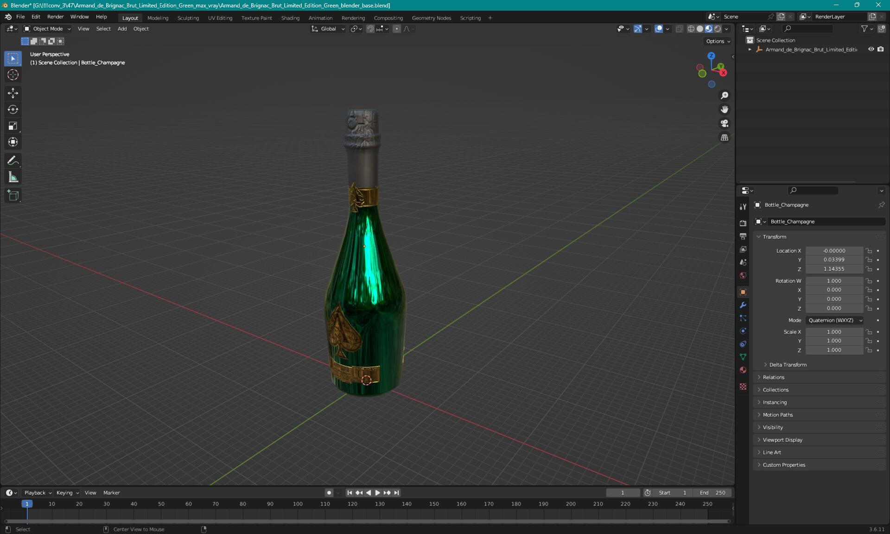Open the viewport Select menu
This screenshot has width=890, height=534.
pyautogui.click(x=103, y=29)
